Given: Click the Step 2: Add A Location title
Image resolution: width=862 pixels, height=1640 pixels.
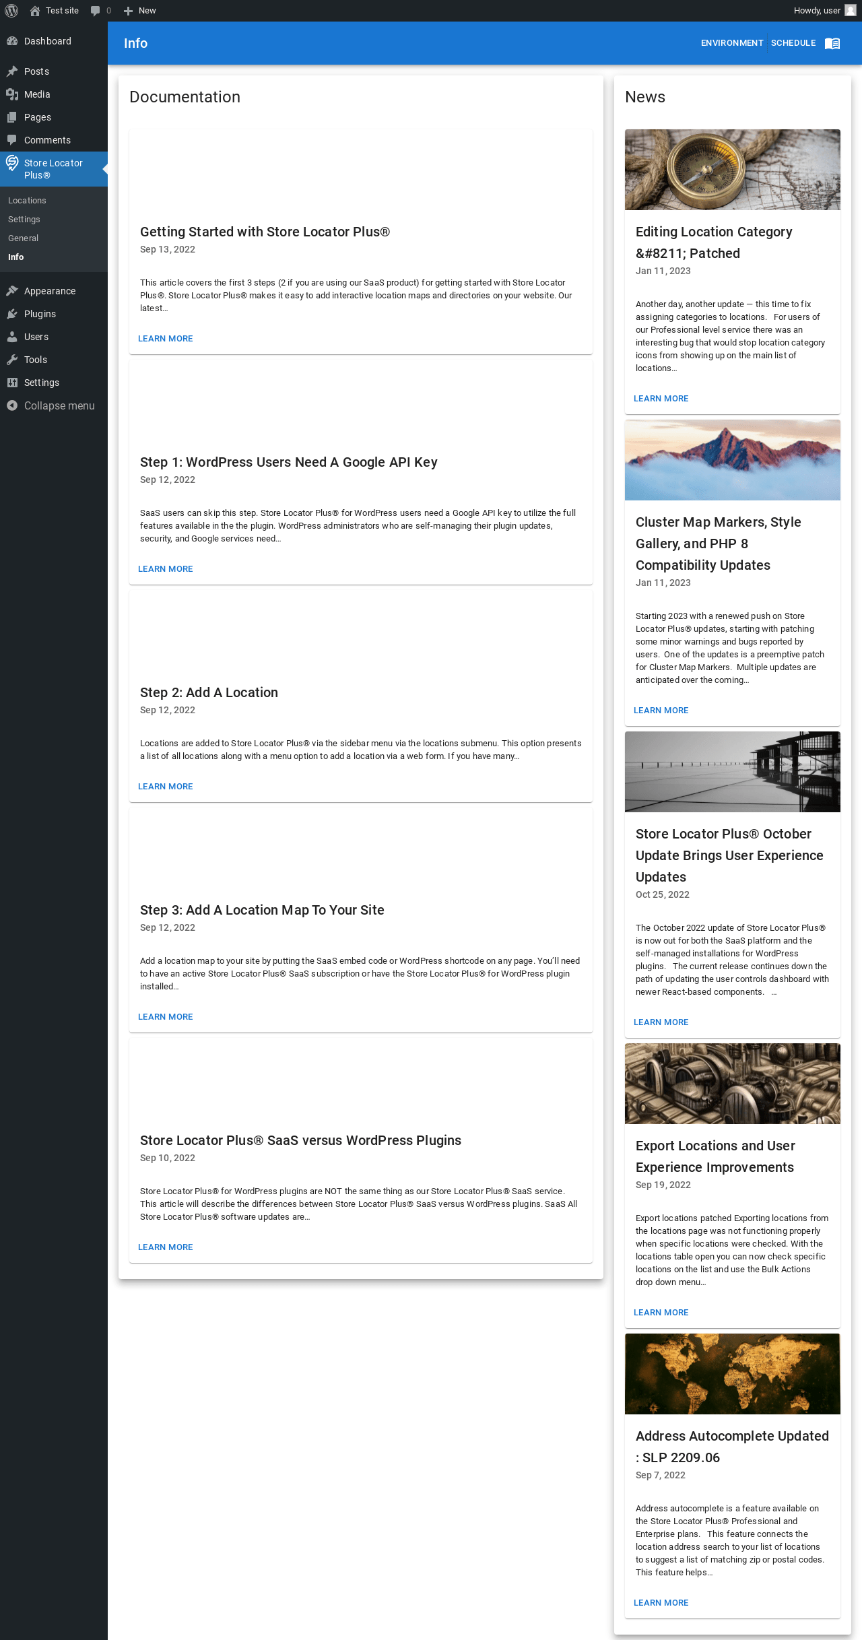Looking at the screenshot, I should (x=209, y=692).
